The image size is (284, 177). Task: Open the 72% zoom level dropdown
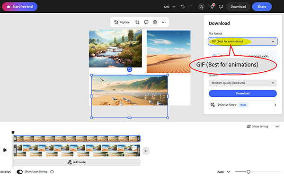(169, 7)
